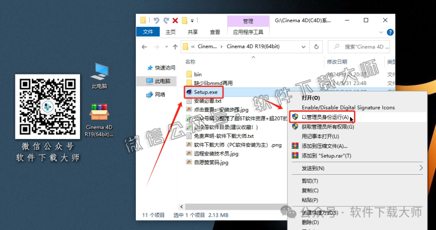Select 自愿赞赏码.jpg file

point(211,162)
